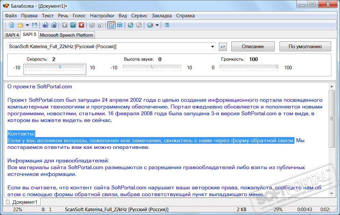Click the '0:00:43' time in status bar
The width and height of the screenshot is (340, 215).
point(305,209)
